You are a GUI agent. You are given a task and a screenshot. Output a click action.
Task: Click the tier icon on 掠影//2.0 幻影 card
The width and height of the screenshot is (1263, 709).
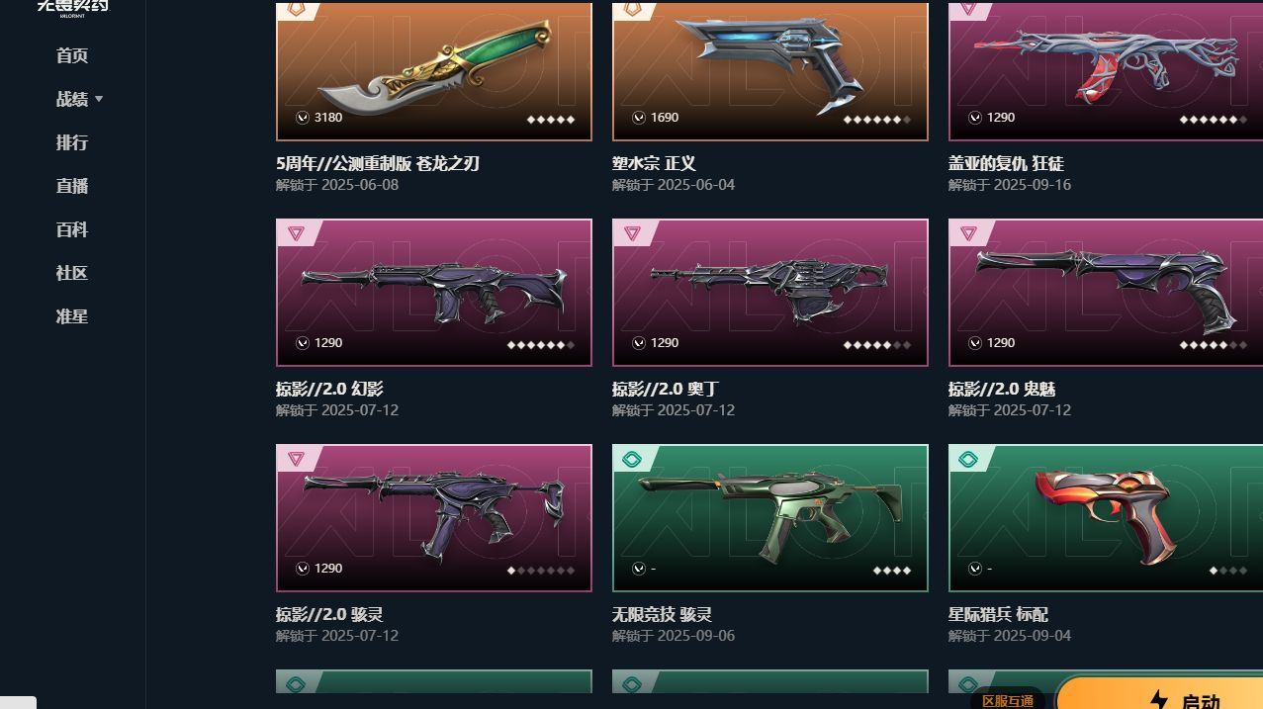coord(296,233)
